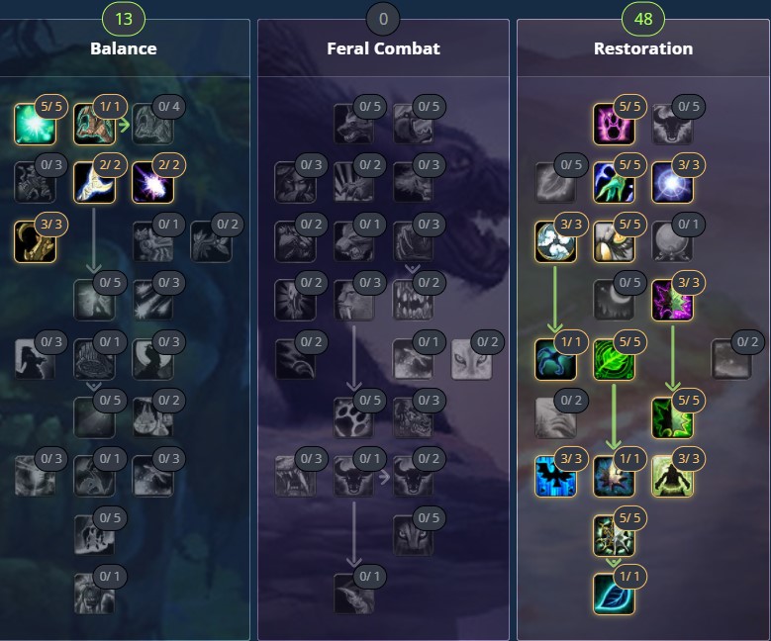Click the Balance tree header
Screen dimensions: 771x641
[124, 48]
